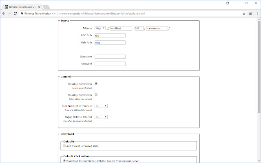The image size is (261, 163).
Task: Click the Web Path label
Action: (x=86, y=42)
